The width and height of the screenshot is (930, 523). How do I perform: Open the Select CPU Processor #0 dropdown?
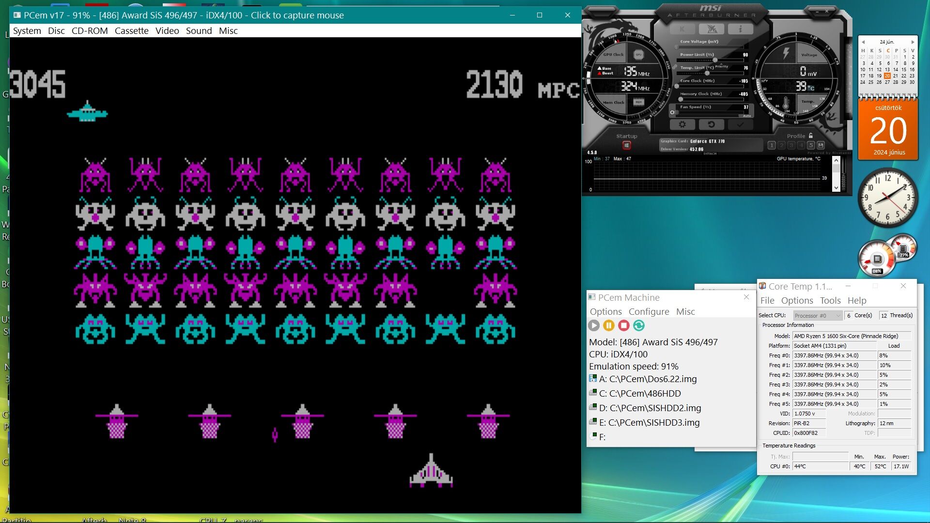pos(818,315)
